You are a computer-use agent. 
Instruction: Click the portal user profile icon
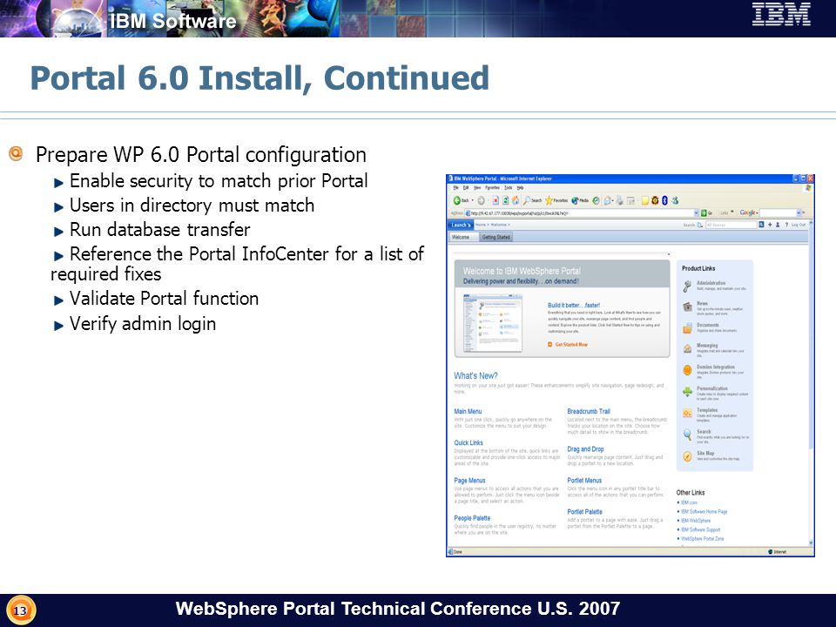pos(778,225)
